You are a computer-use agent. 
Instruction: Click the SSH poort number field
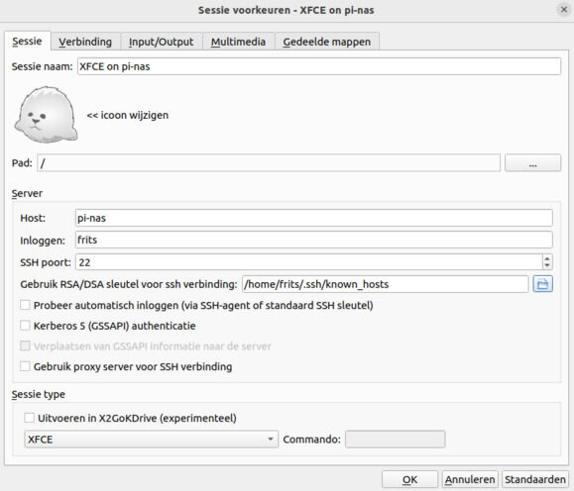pos(309,262)
